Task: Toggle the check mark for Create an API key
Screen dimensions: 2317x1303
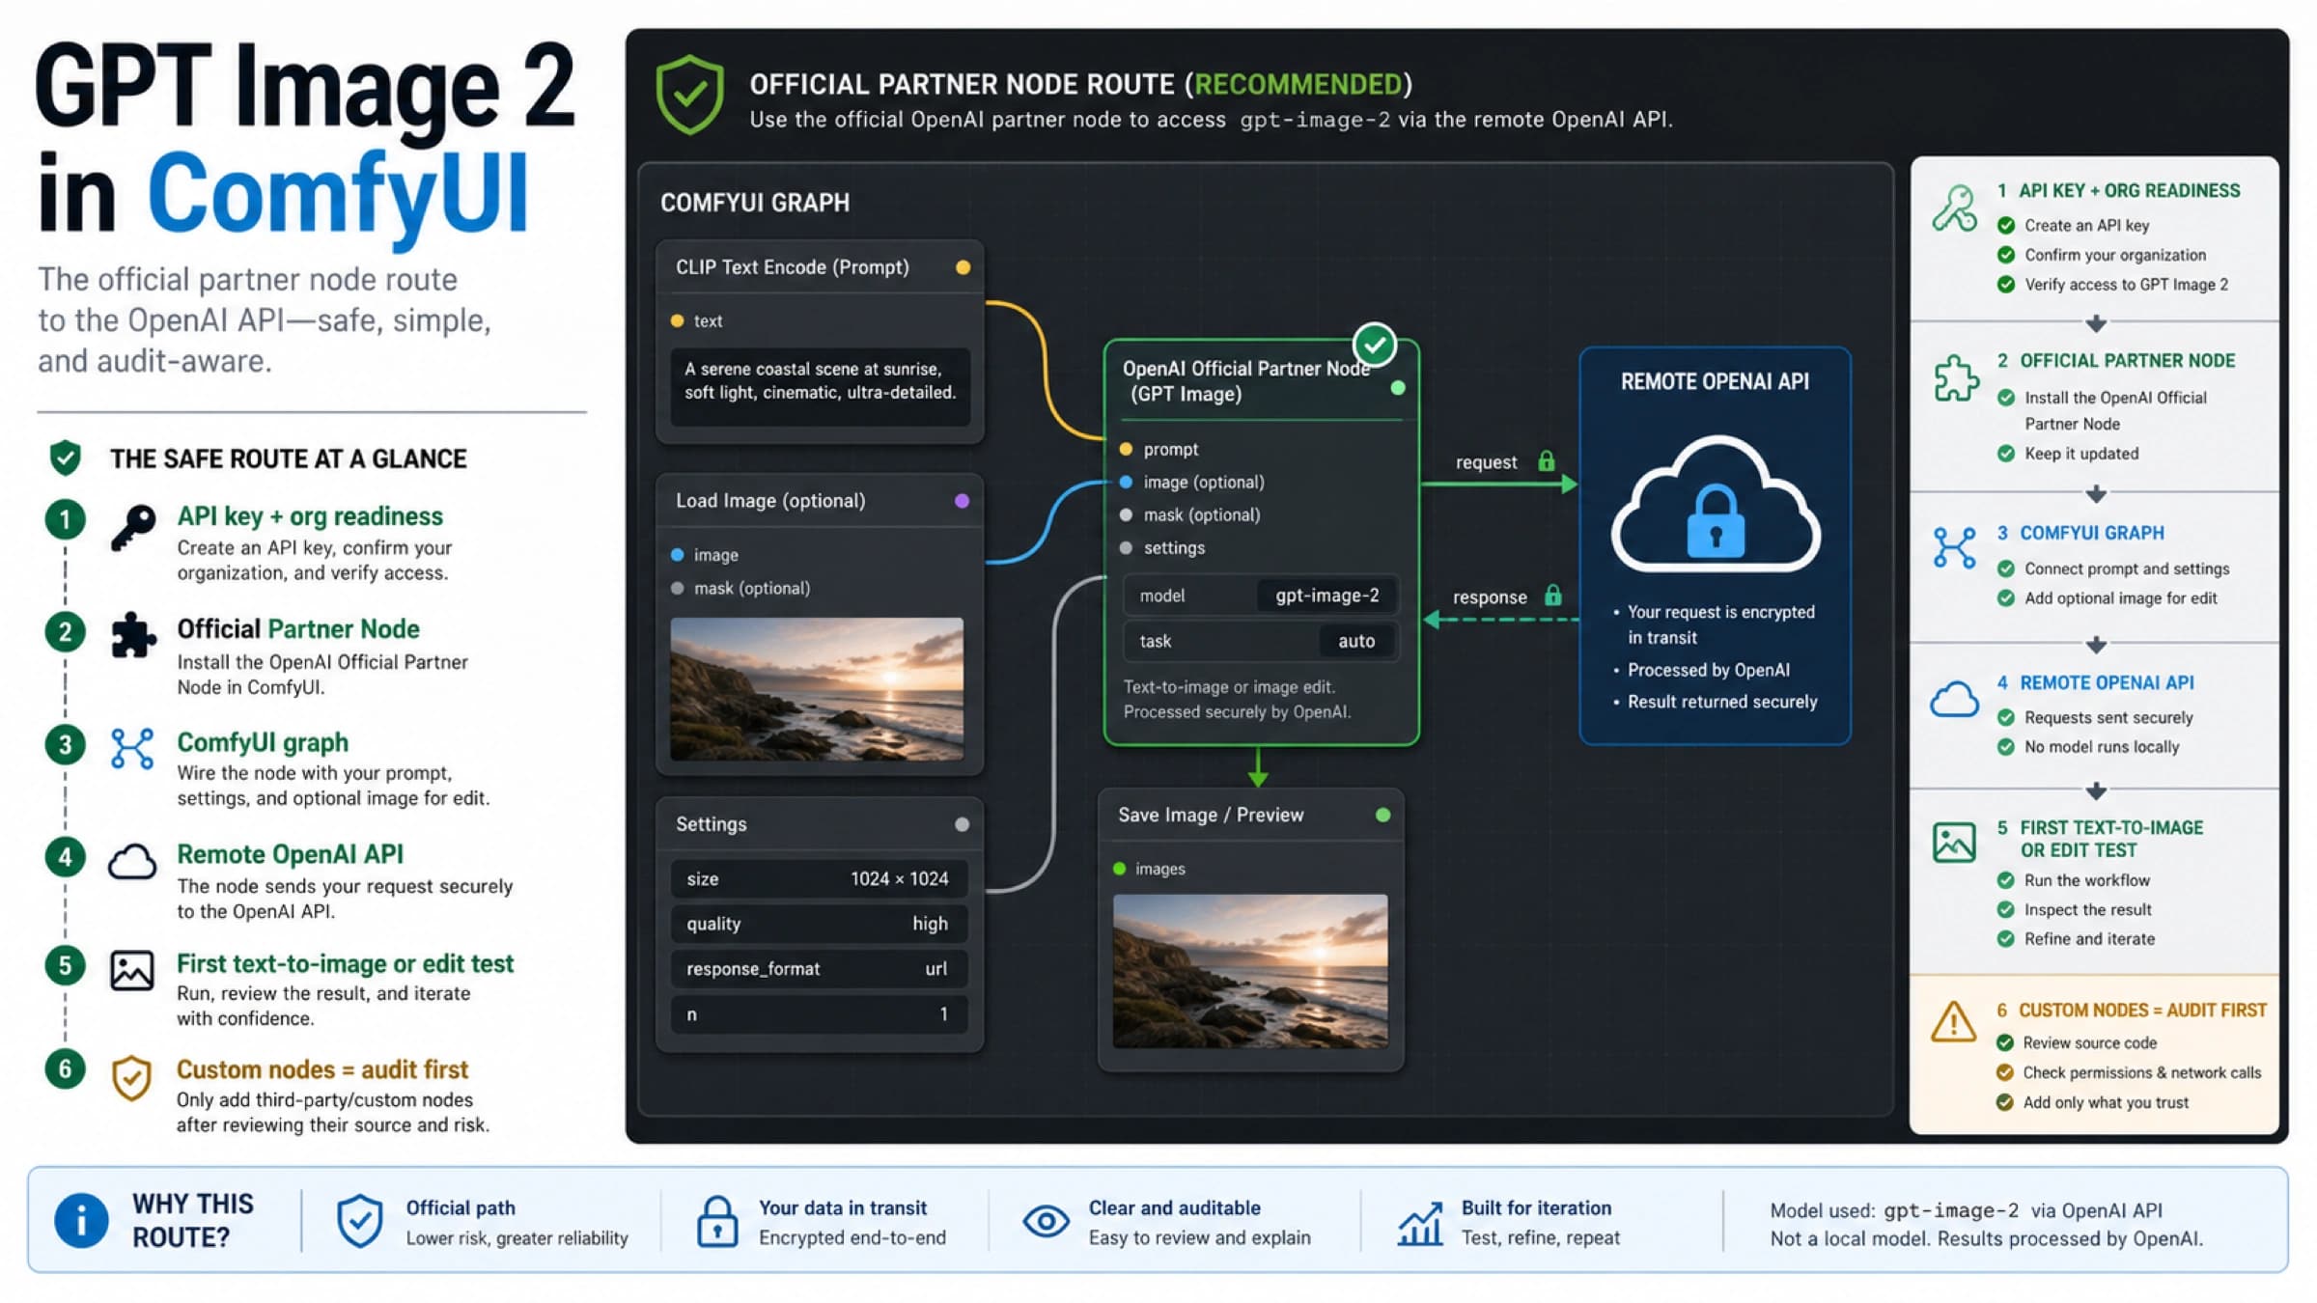Action: [2006, 226]
